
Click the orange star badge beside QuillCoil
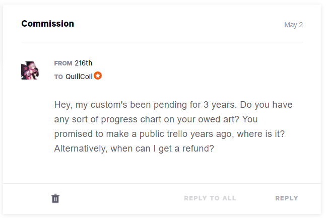[98, 76]
